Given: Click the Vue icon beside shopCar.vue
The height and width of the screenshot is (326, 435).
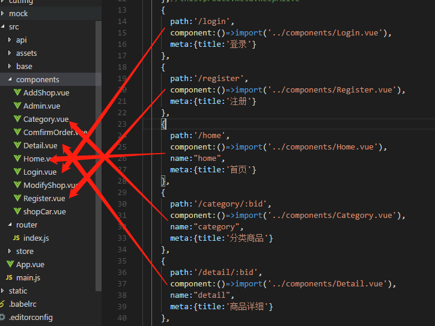Looking at the screenshot, I should (17, 211).
